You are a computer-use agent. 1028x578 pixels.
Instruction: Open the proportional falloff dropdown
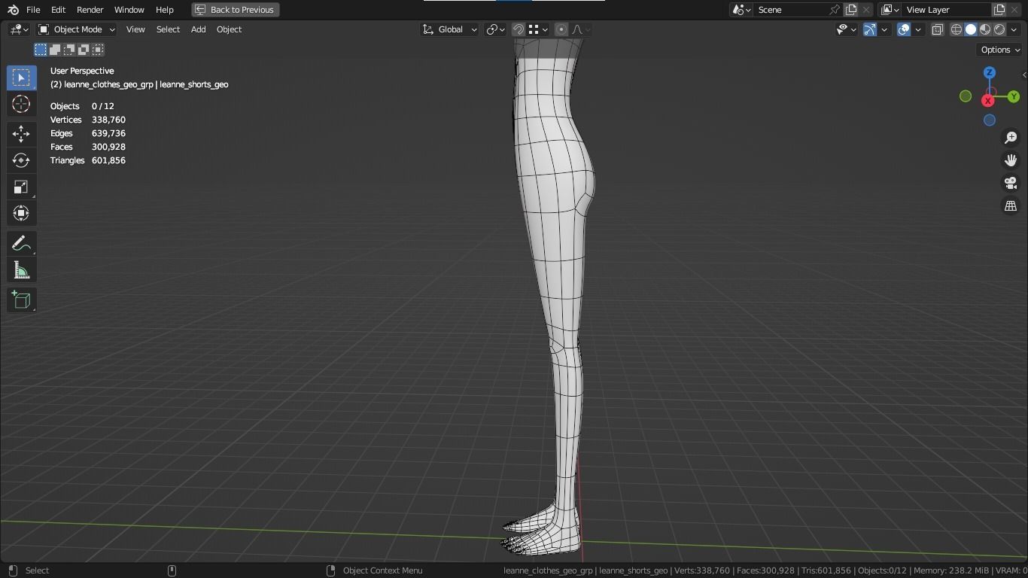[581, 29]
